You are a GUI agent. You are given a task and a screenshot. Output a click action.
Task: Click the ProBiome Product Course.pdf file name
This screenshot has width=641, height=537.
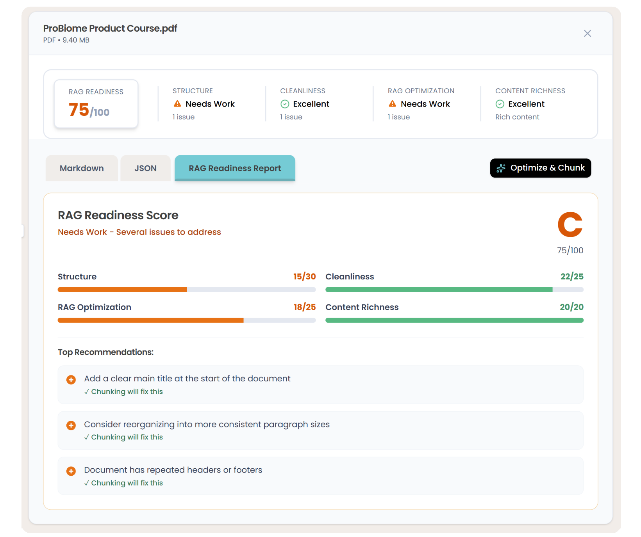[x=110, y=28]
